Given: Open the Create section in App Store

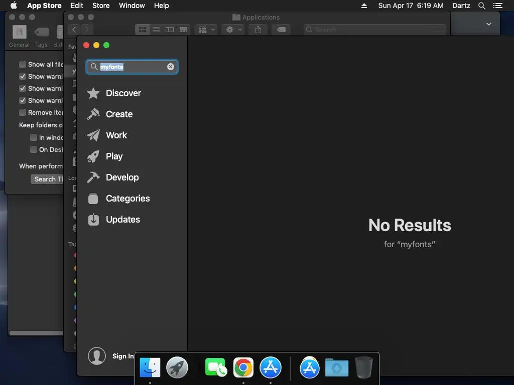Looking at the screenshot, I should [x=110, y=114].
